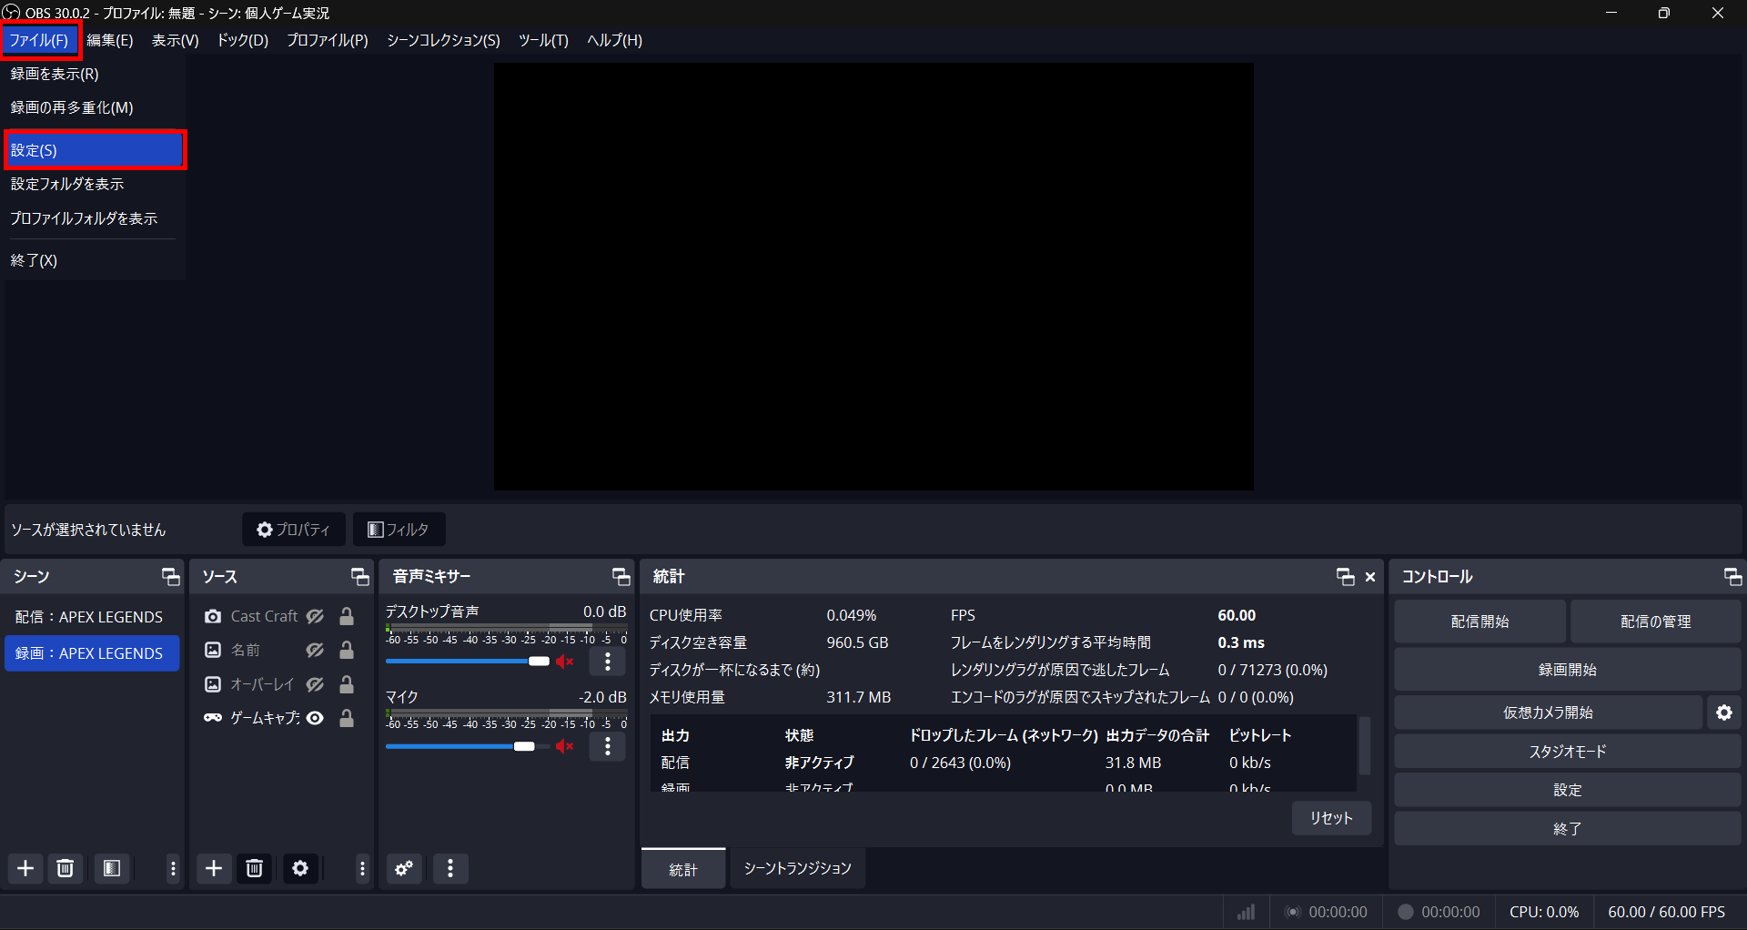Open Mic channel three-dot options menu
The image size is (1747, 930).
608,746
